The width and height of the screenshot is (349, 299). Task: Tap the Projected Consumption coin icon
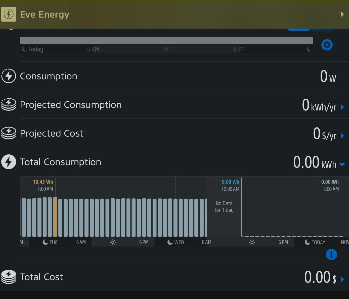(x=9, y=104)
